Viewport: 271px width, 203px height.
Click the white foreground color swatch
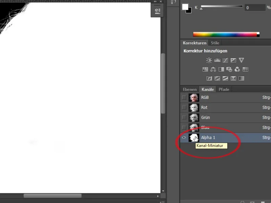185,7
